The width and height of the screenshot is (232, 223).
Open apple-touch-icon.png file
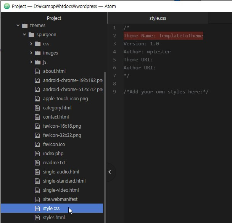[65, 99]
